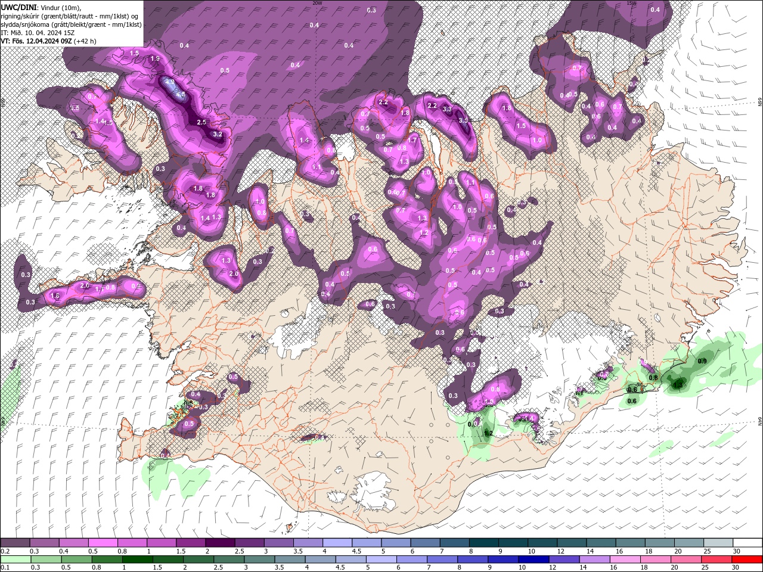The image size is (763, 572).
Task: Click the 20W longitude label
Action: (317, 3)
